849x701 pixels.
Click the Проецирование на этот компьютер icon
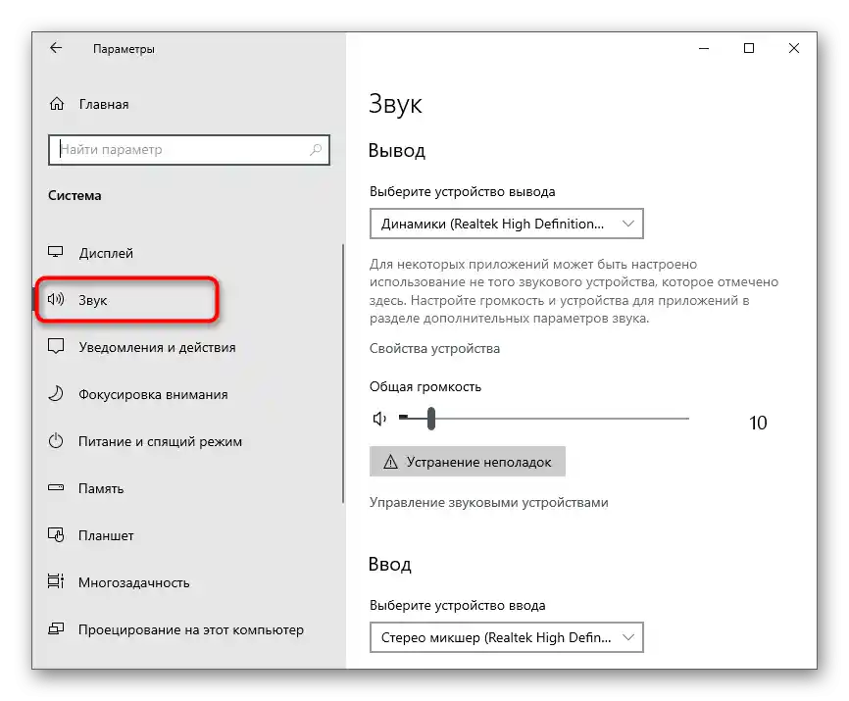click(56, 629)
